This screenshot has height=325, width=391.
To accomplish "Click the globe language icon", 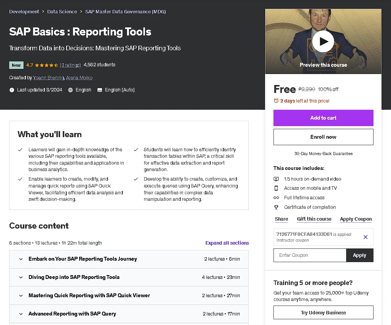I will 70,90.
